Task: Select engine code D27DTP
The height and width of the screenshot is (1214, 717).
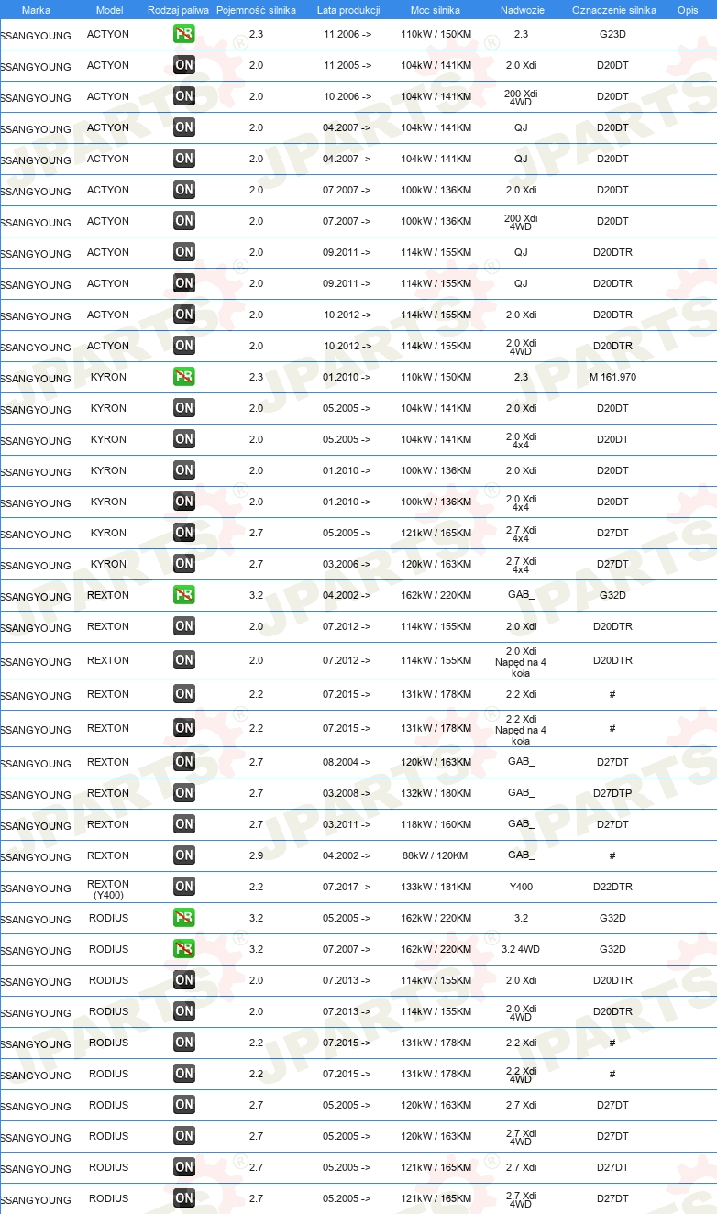Action: tap(612, 793)
